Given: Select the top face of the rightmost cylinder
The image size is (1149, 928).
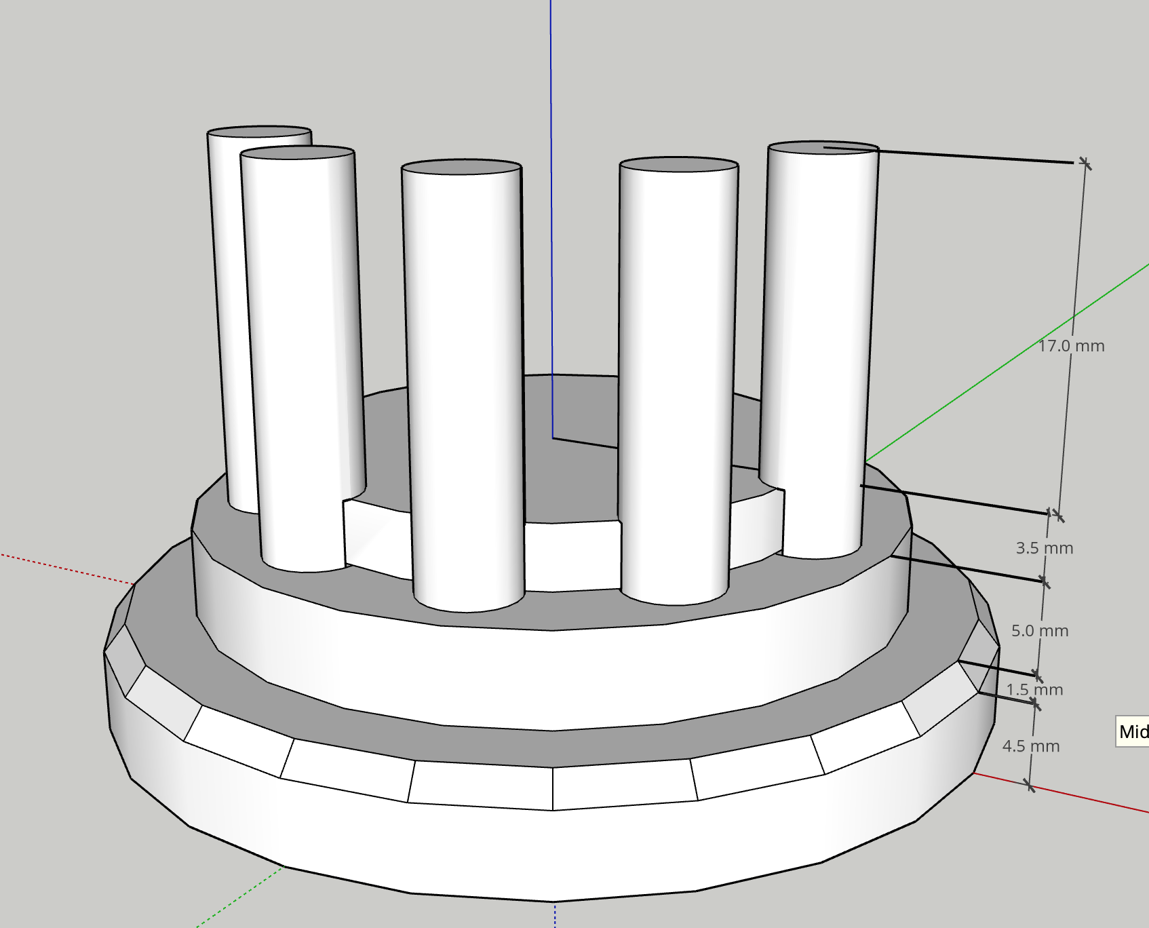Looking at the screenshot, I should tap(823, 148).
